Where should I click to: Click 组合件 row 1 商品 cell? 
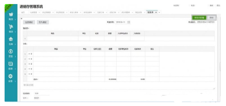[x=53, y=39]
